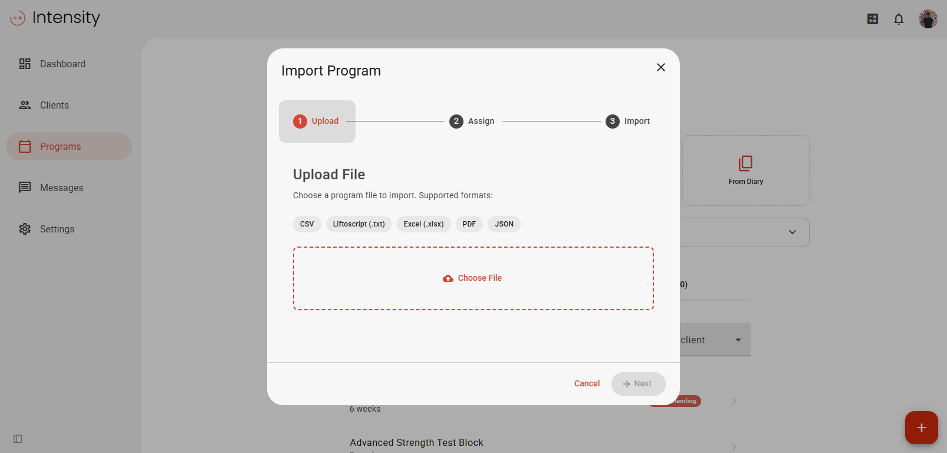Screen dimensions: 947x453
Task: Open the user profile avatar
Action: pyautogui.click(x=928, y=19)
